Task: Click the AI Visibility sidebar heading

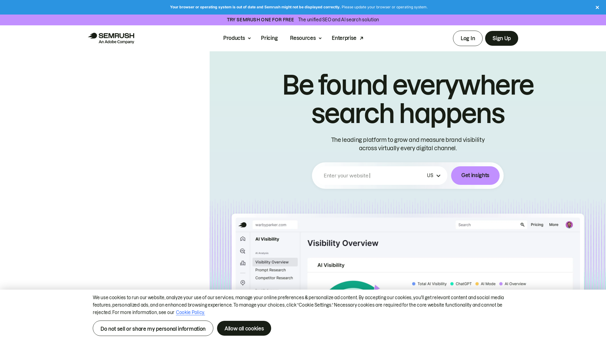Action: 267,239
